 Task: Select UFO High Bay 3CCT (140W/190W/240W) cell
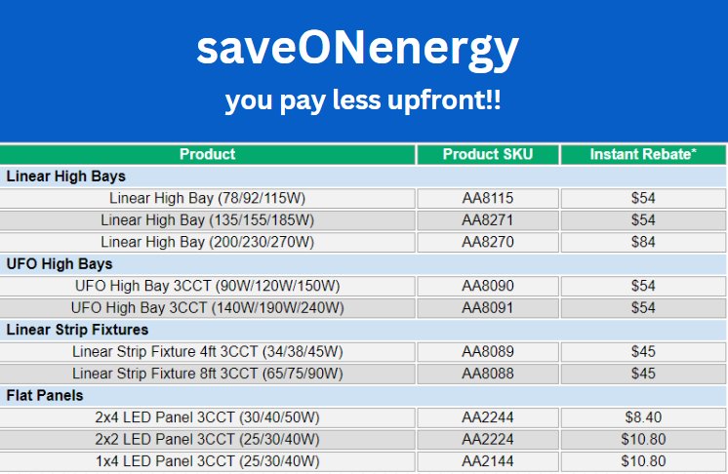[x=208, y=308]
